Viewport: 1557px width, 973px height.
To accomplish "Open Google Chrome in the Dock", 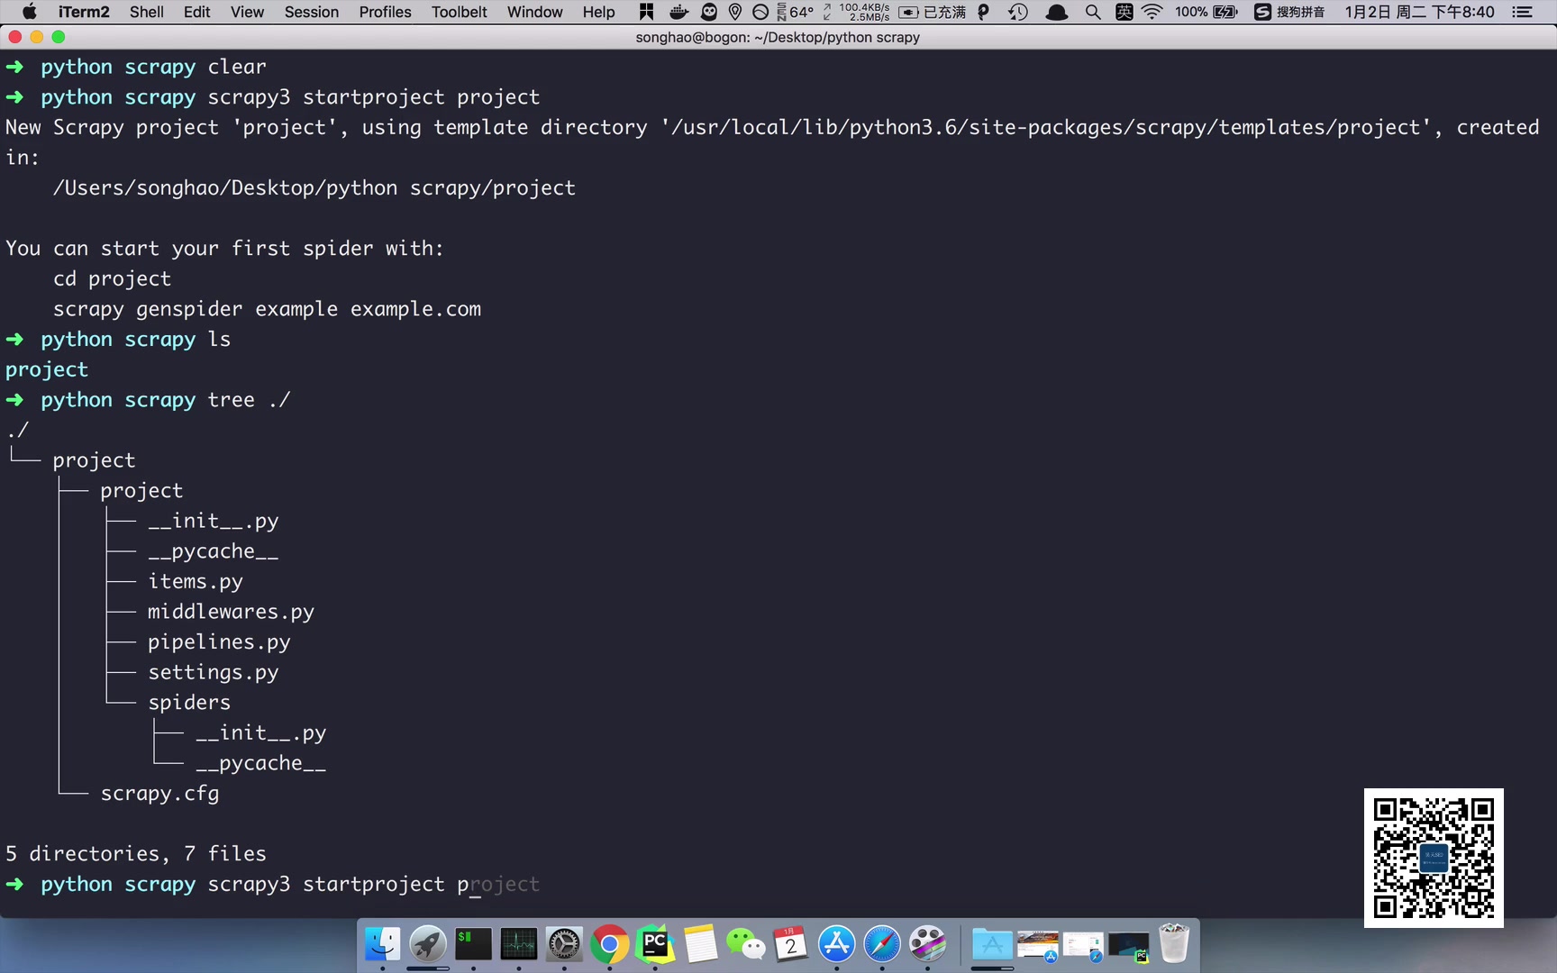I will pyautogui.click(x=609, y=944).
